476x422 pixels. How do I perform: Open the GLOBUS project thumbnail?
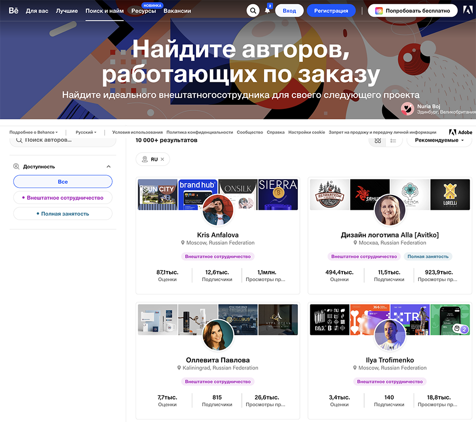pos(238,320)
